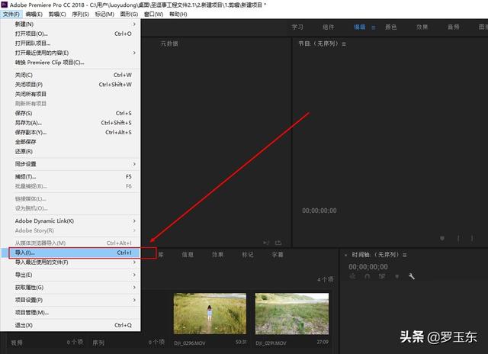Switch to the 组件 workspace tab
The image size is (488, 354).
point(329,27)
